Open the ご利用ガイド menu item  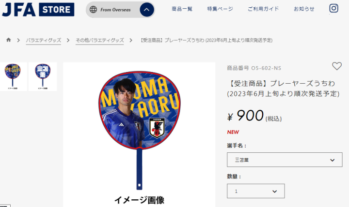263,9
